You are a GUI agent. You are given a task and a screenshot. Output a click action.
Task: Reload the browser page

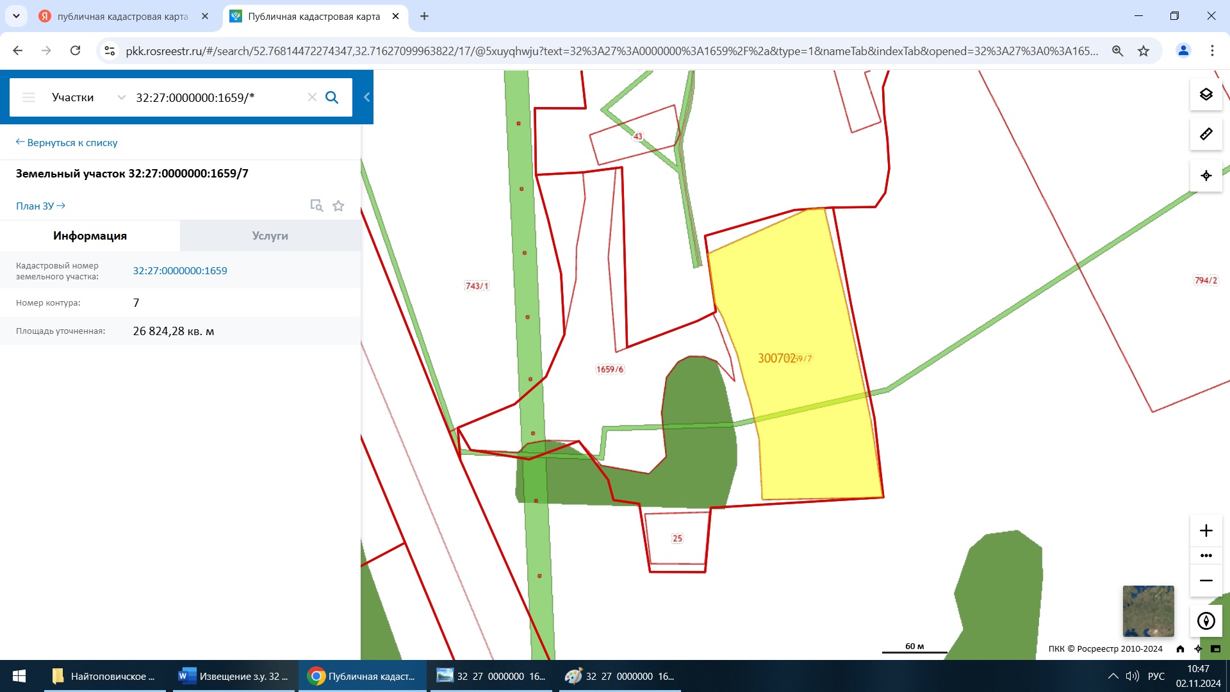[x=75, y=51]
